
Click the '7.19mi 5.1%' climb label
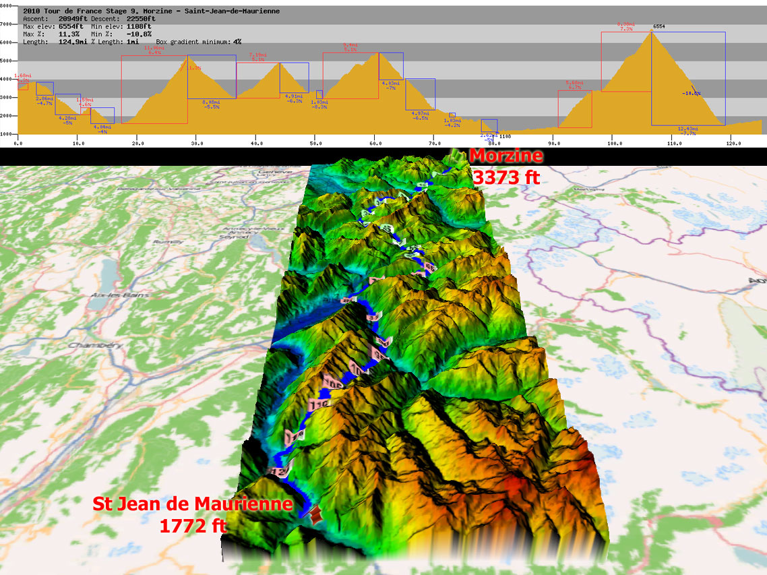[257, 57]
